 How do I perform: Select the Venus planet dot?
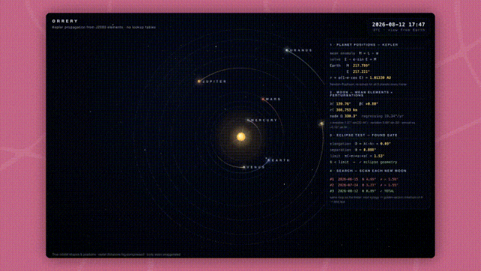(244, 167)
